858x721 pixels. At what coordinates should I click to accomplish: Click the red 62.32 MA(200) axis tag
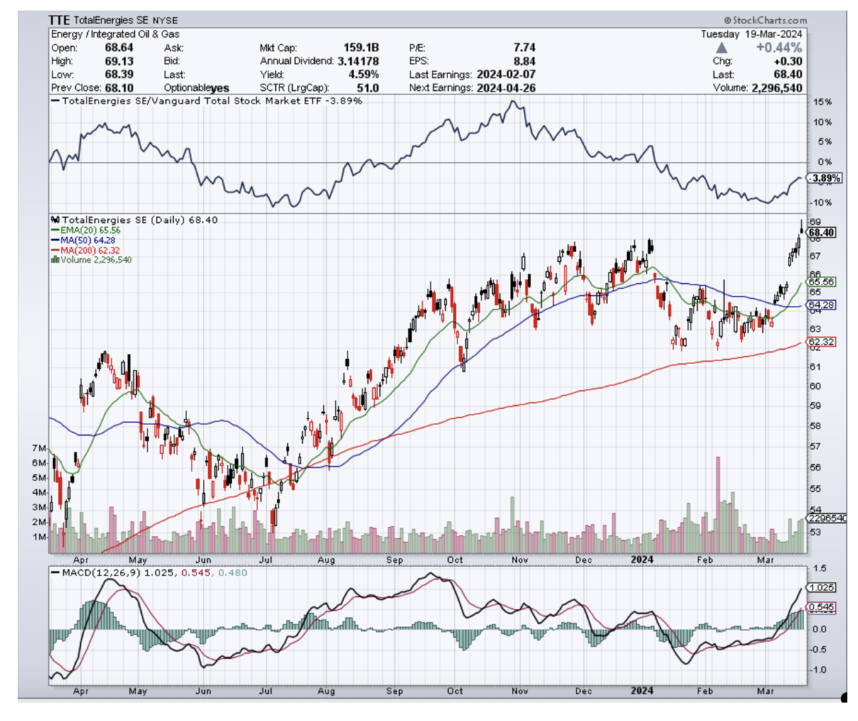click(x=822, y=341)
